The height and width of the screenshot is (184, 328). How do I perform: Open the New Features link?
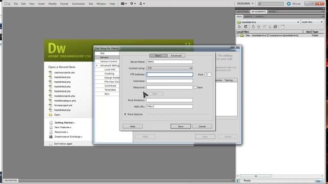click(x=63, y=127)
